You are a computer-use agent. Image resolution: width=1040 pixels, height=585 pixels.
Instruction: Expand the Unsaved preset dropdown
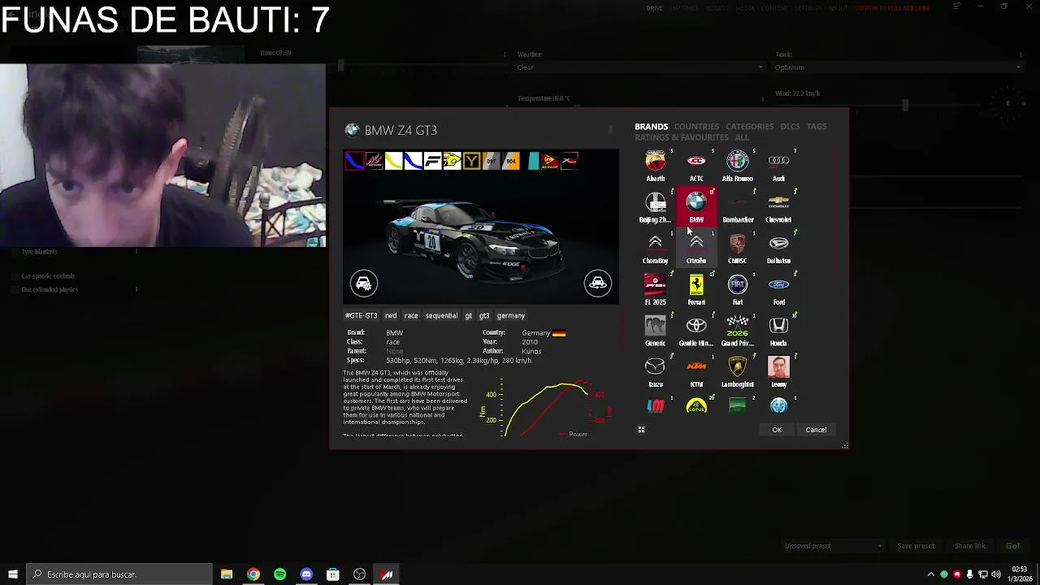833,546
